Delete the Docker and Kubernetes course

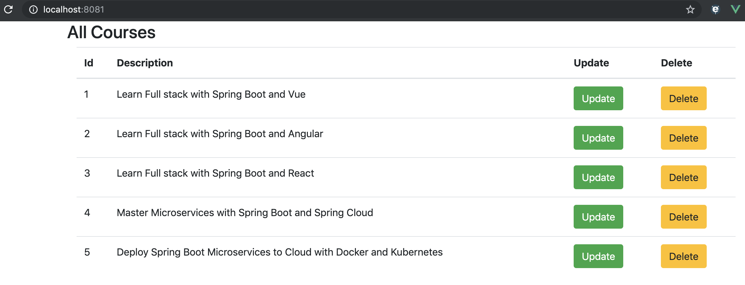[x=683, y=256]
